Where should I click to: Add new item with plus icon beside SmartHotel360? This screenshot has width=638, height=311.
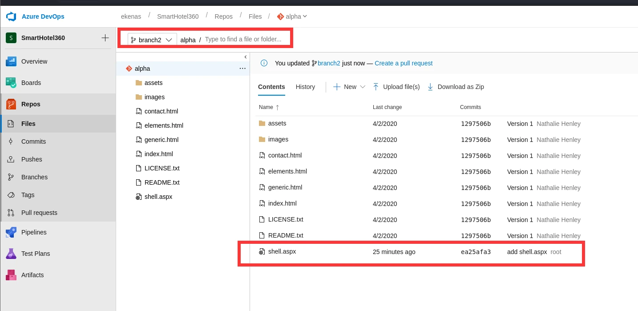click(105, 38)
